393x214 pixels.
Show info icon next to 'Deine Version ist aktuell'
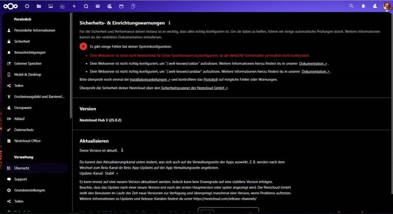tap(122, 150)
